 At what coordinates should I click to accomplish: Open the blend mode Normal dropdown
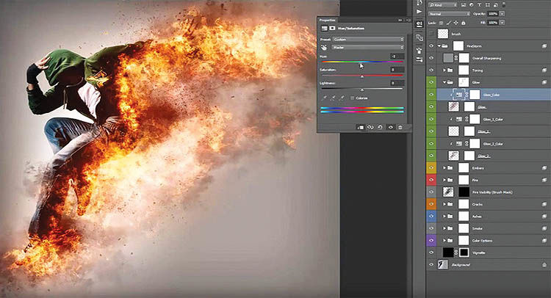point(449,14)
